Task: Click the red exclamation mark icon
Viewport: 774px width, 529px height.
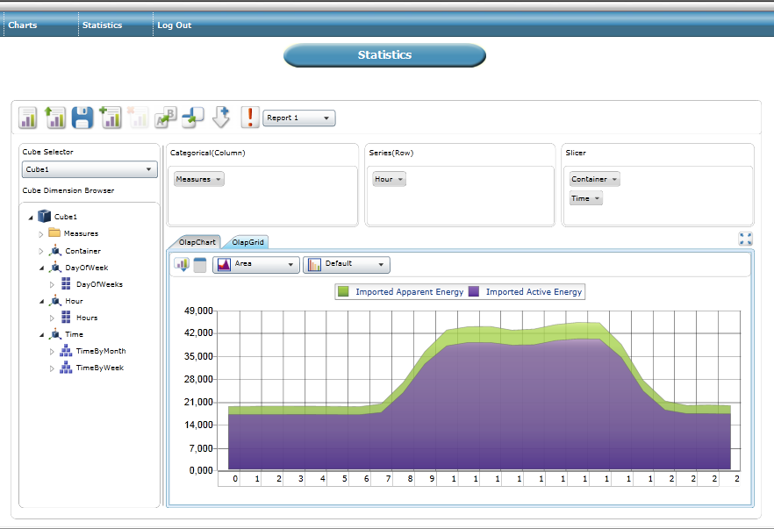Action: coord(250,118)
